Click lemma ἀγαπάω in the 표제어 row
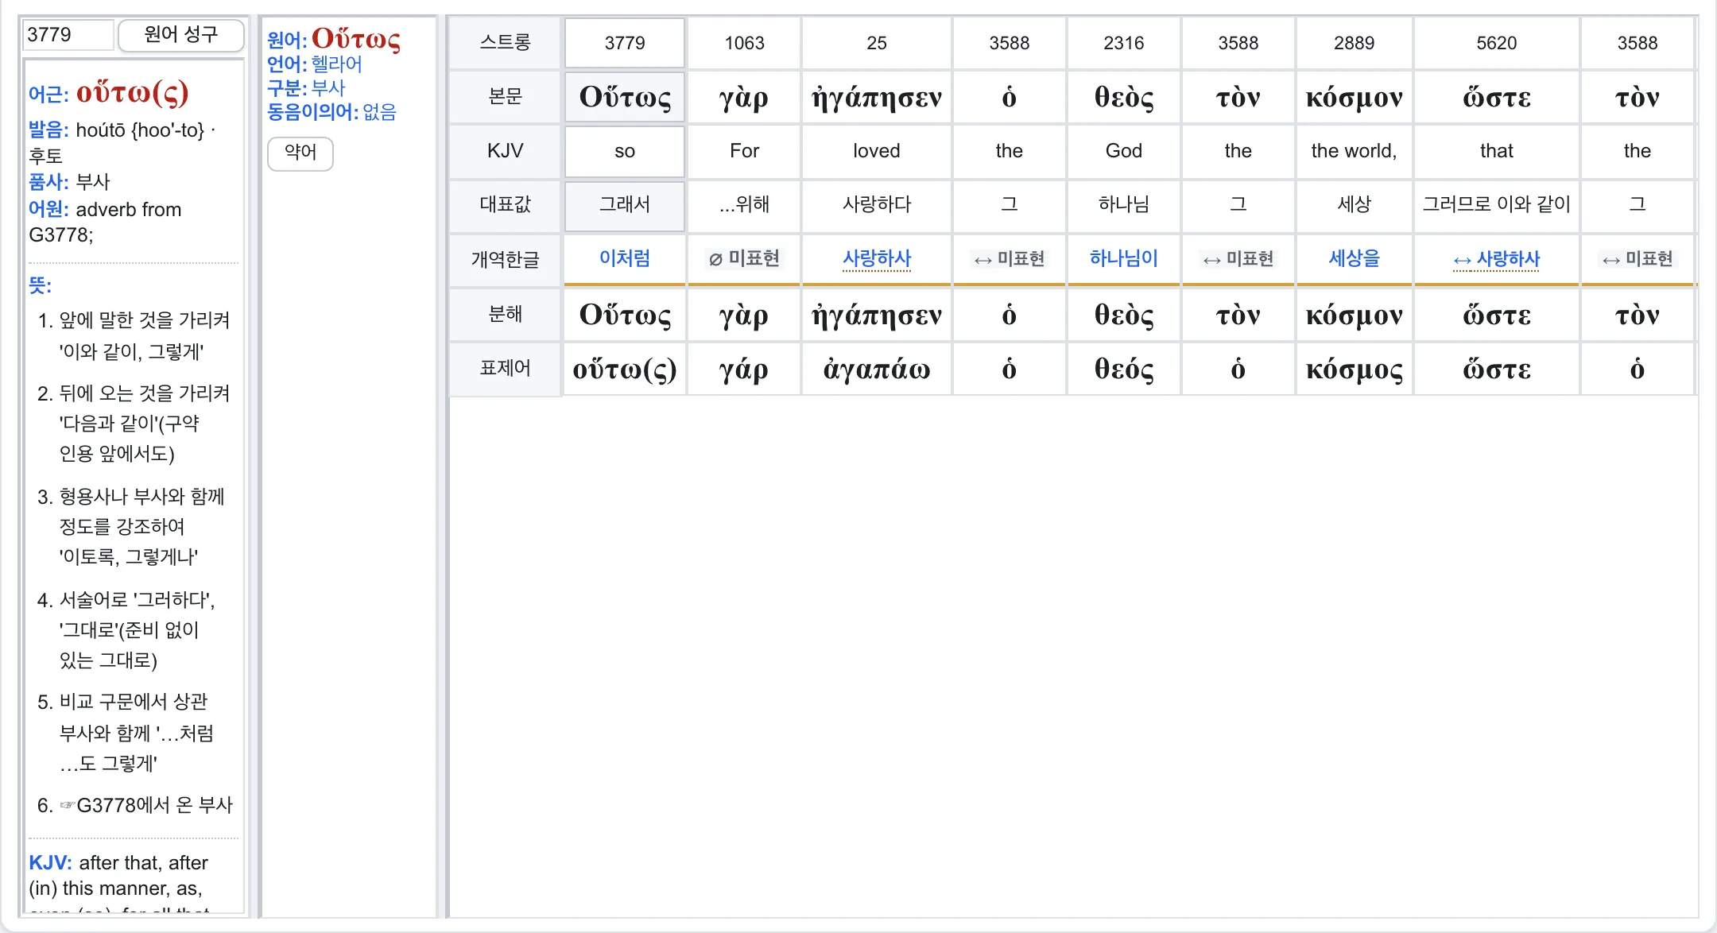 click(876, 369)
